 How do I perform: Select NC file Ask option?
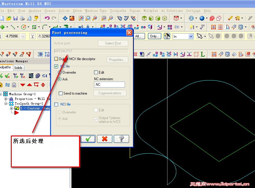pyautogui.click(x=60, y=79)
